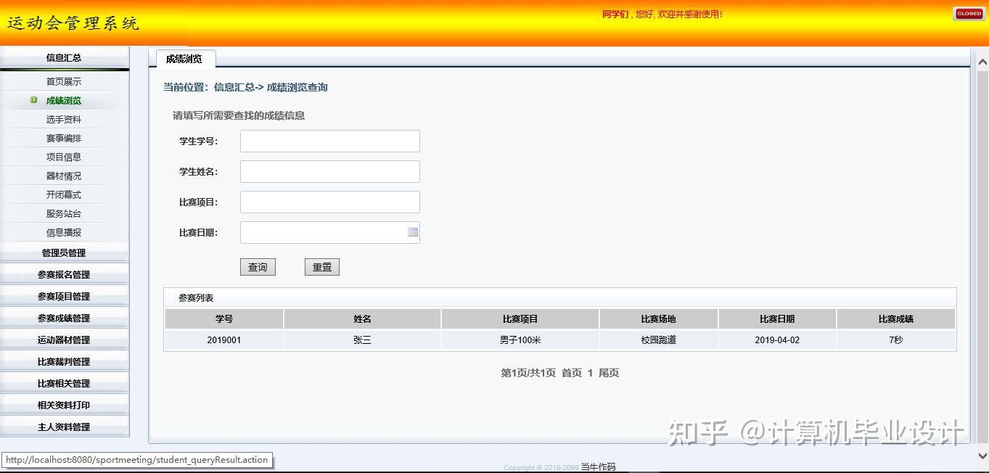Select 器材情况 in the sidebar
The height and width of the screenshot is (473, 989).
click(65, 176)
